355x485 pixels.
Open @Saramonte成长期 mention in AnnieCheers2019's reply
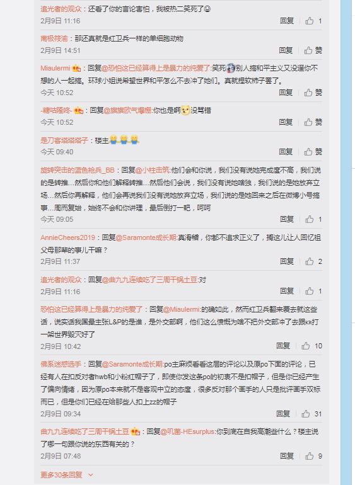[146, 238]
